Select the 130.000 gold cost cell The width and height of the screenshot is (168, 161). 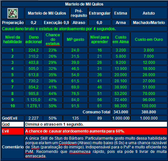coord(149,106)
